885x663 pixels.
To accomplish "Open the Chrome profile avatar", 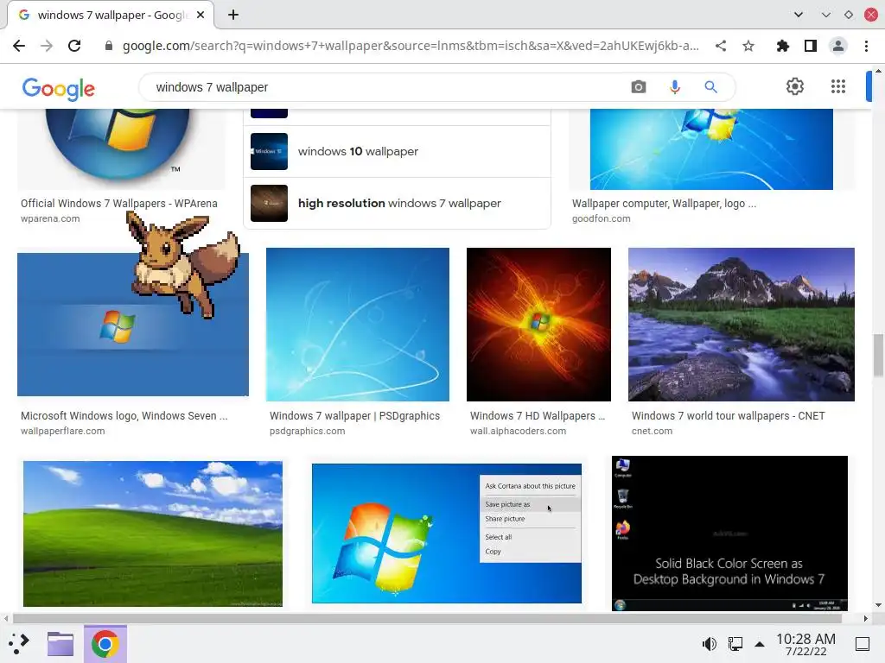I will [x=838, y=46].
